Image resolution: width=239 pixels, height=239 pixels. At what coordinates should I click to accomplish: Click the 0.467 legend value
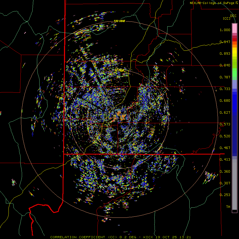click(x=225, y=148)
